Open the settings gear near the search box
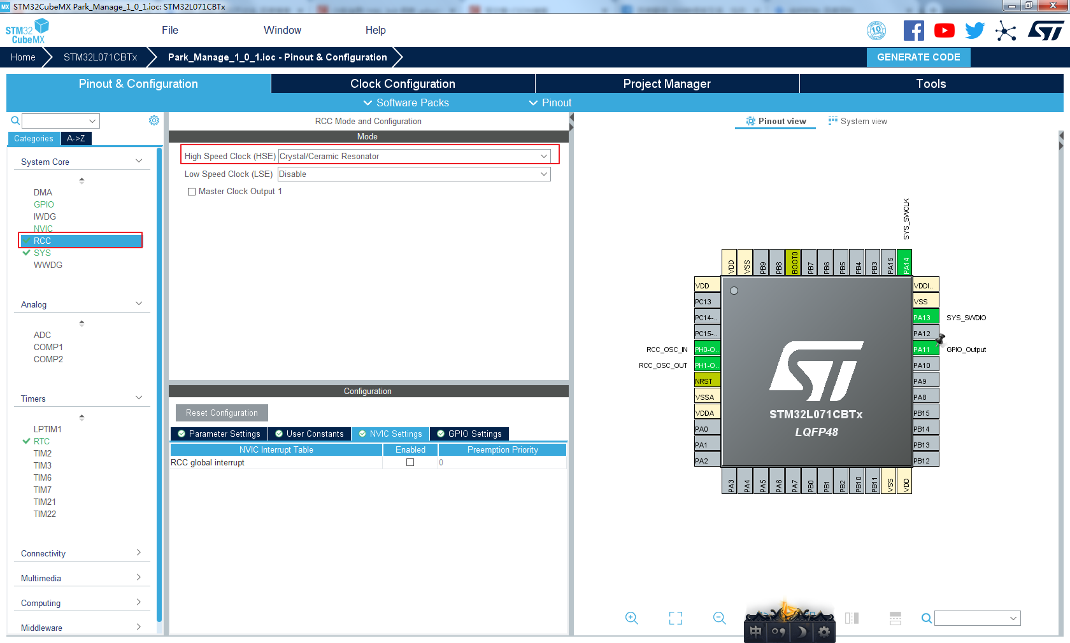1070x643 pixels. click(153, 120)
